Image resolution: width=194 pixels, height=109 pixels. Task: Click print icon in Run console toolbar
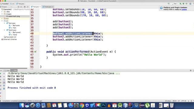click(4, 85)
